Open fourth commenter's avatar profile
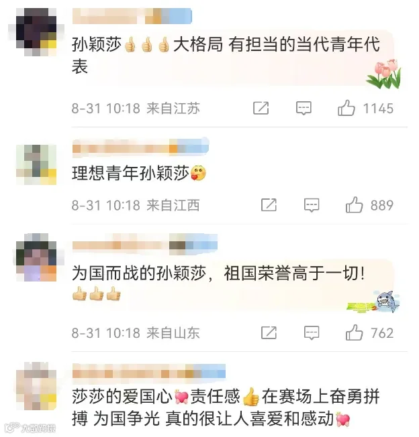419x437 pixels. [x=36, y=386]
